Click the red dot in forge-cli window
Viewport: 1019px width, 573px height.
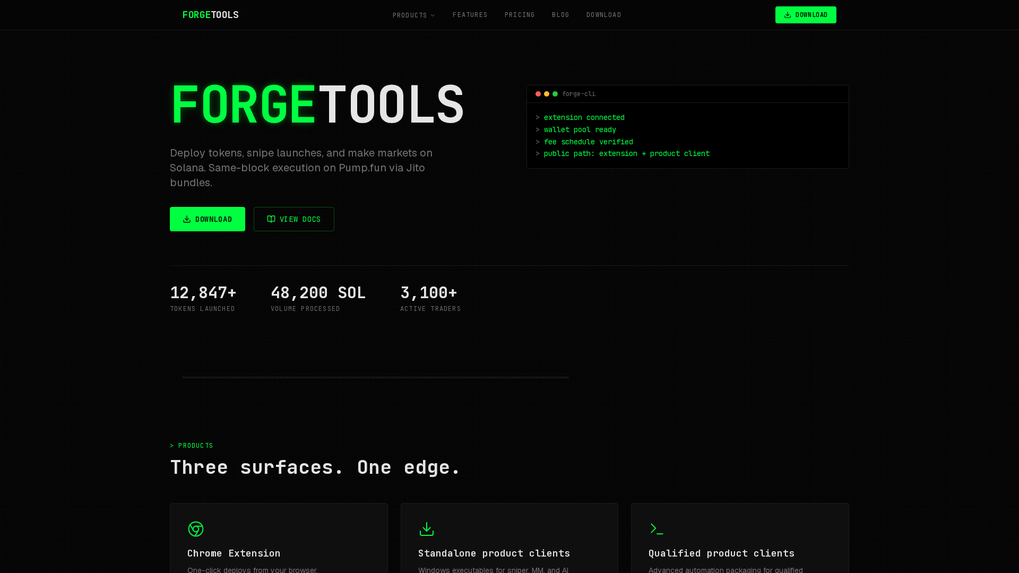pos(538,94)
